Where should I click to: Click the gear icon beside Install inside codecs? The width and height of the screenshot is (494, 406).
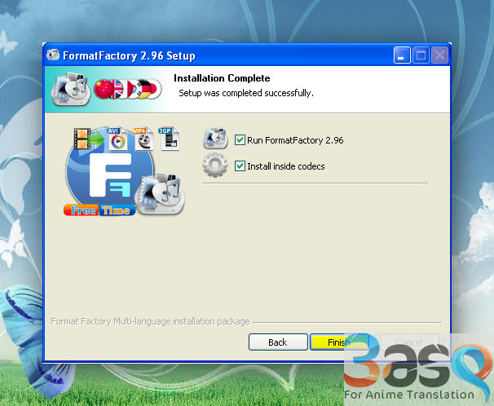pos(215,165)
